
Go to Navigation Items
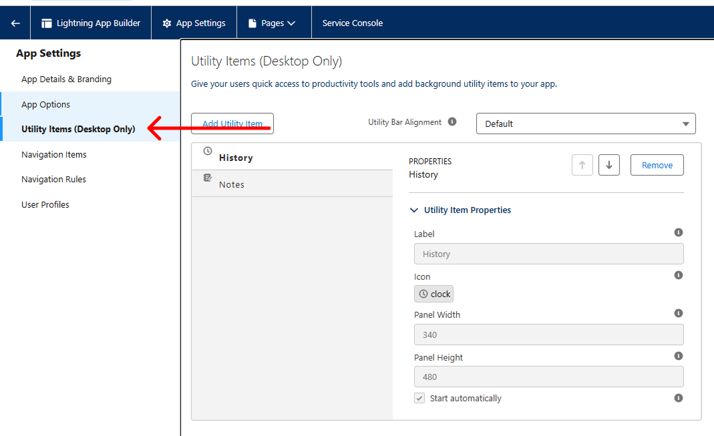point(53,155)
